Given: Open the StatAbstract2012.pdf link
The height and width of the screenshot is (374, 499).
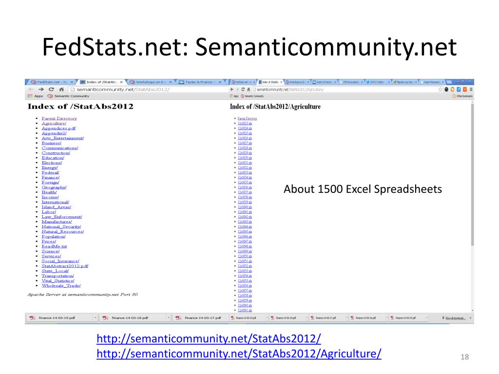Looking at the screenshot, I should click(65, 266).
